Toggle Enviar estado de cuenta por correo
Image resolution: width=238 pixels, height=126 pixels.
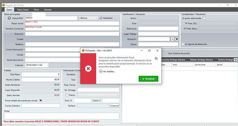pyautogui.click(x=41, y=101)
